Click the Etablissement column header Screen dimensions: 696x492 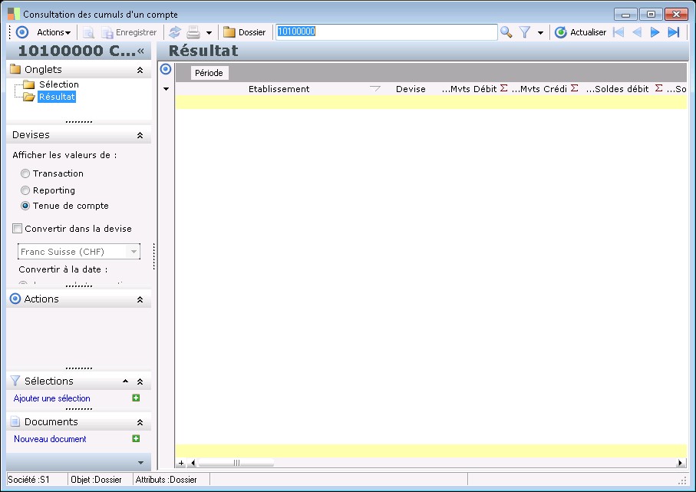pos(279,89)
